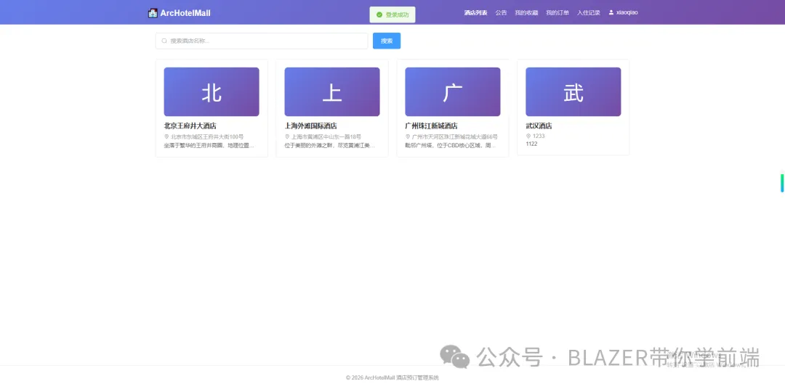Click description starting 位于美丽的外滩之畔
Viewport: 785px width, 389px height.
pos(330,145)
